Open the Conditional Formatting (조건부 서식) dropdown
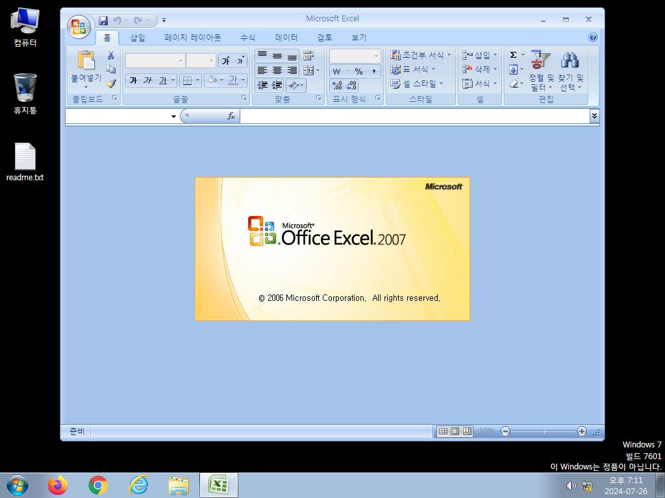This screenshot has width=665, height=498. coord(421,55)
